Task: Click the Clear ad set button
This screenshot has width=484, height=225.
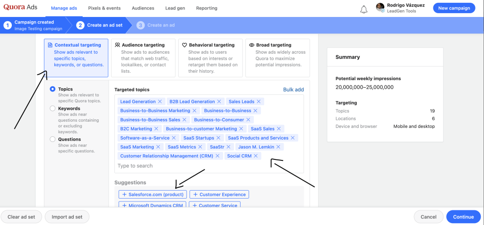Action: [x=21, y=217]
